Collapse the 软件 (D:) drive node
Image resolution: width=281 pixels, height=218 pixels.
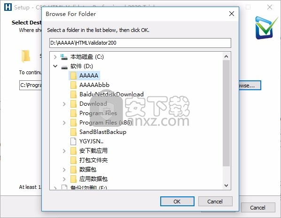55,66
